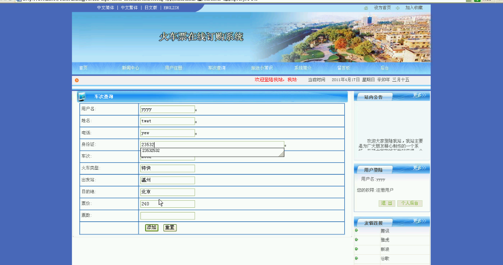The image size is (503, 265).
Task: Open the 用户注册 navigation item
Action: click(x=174, y=68)
